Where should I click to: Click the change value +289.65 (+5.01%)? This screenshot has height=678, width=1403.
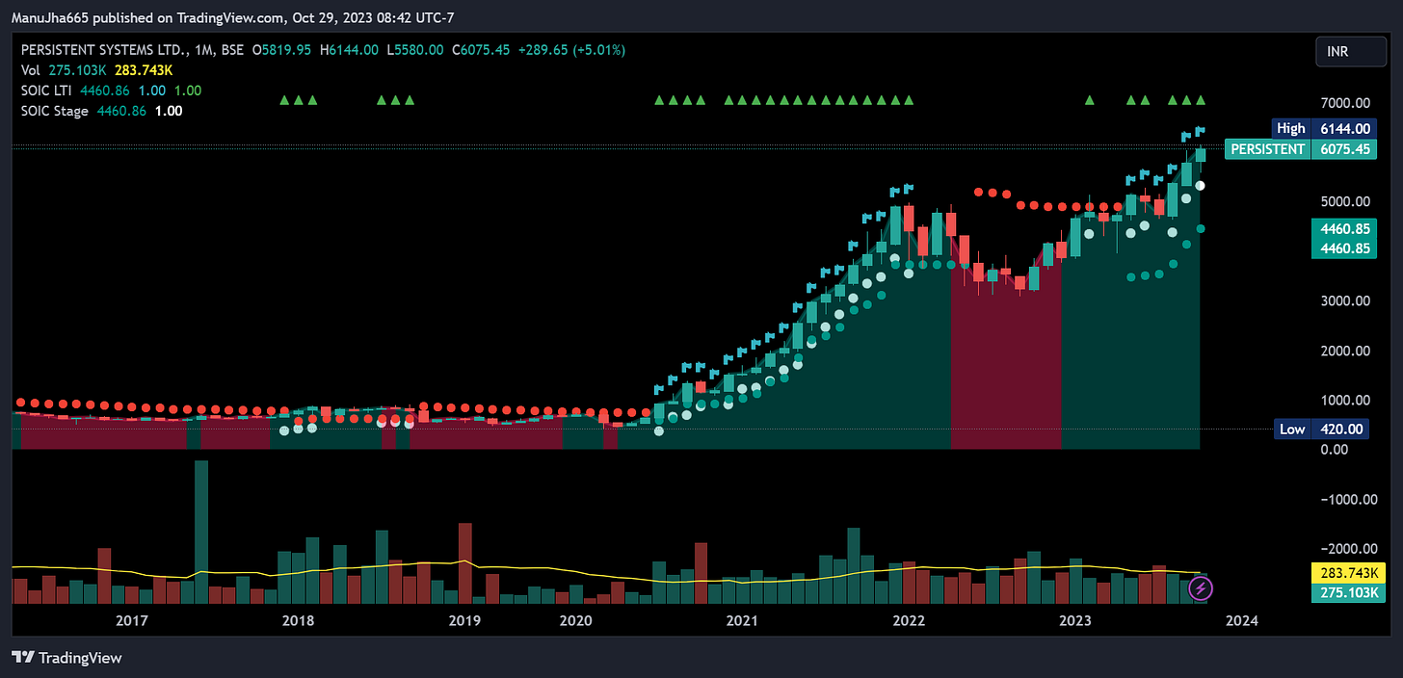pyautogui.click(x=572, y=50)
